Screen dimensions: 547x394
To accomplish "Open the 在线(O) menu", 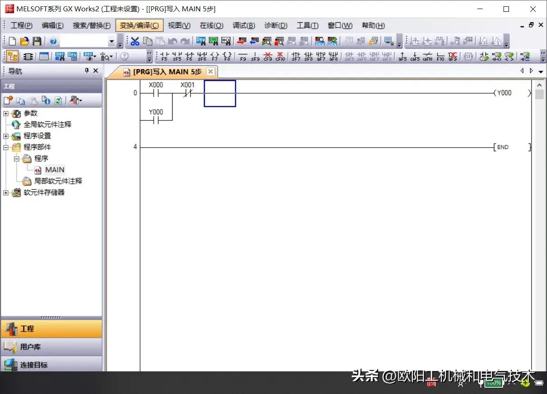I will (211, 25).
